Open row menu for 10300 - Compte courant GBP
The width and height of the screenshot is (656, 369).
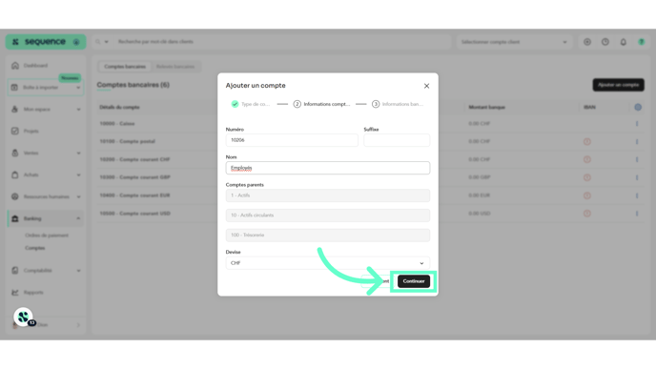(x=637, y=177)
